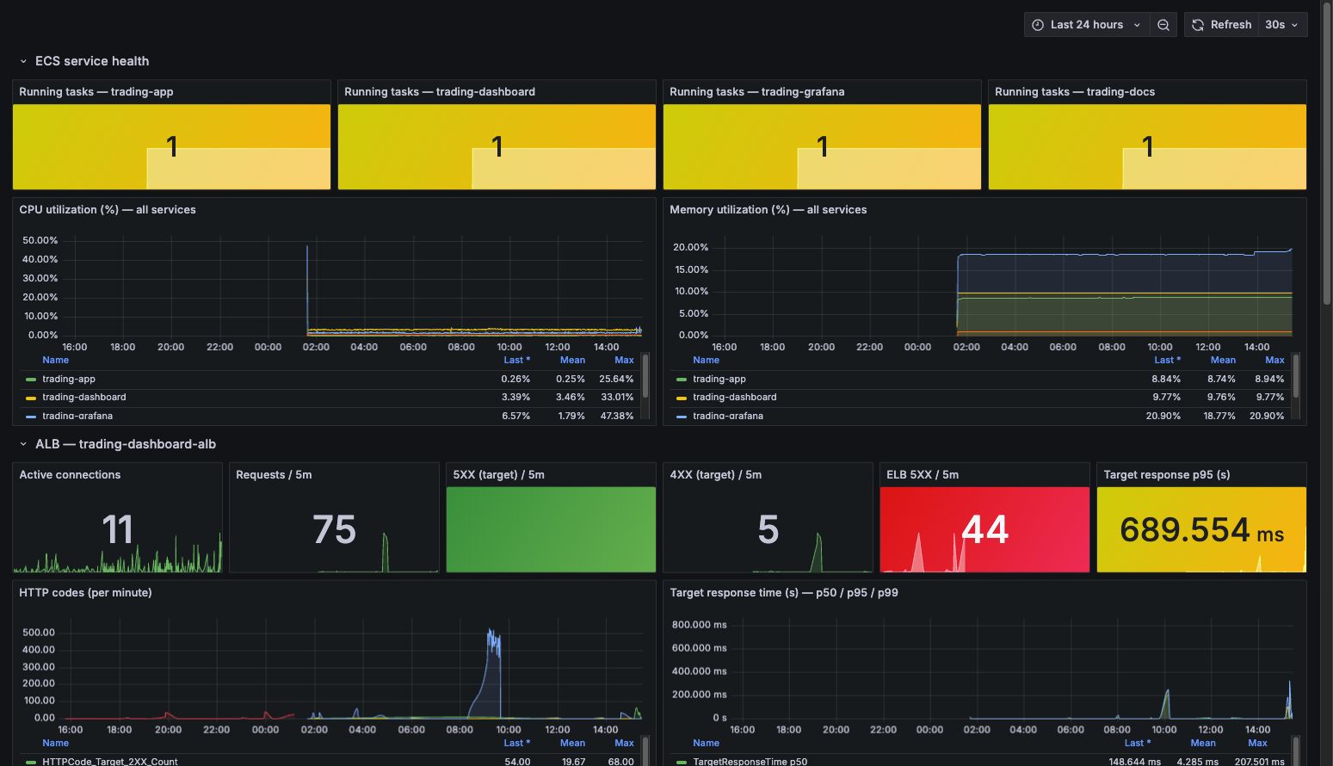The height and width of the screenshot is (766, 1333).
Task: Sort CPU legend by Max column
Action: coord(624,361)
